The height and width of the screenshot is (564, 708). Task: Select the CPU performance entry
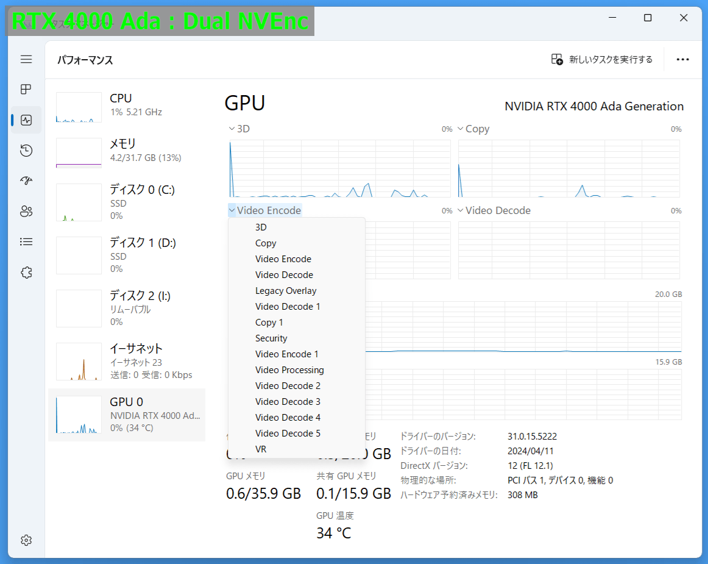(x=127, y=107)
